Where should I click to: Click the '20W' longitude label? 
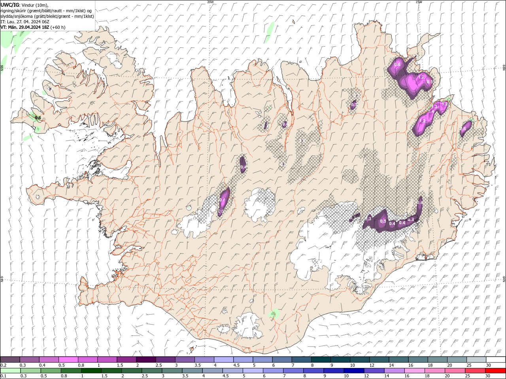tap(210, 2)
